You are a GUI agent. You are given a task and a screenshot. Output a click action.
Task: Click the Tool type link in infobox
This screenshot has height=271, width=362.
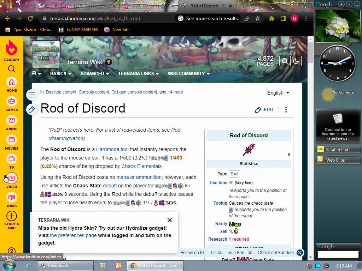point(234,174)
